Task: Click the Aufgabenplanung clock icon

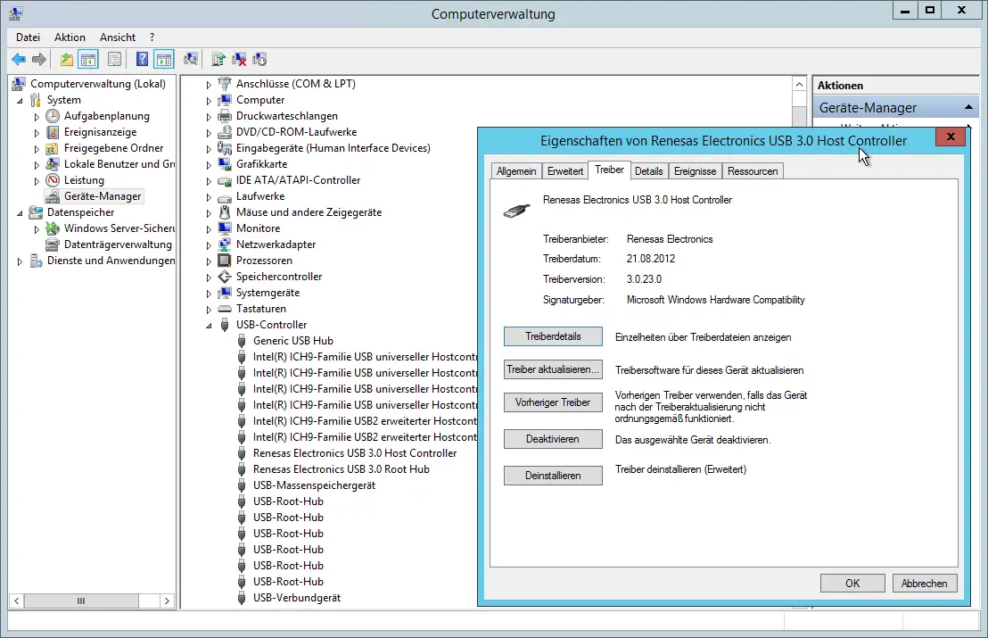Action: pyautogui.click(x=53, y=116)
